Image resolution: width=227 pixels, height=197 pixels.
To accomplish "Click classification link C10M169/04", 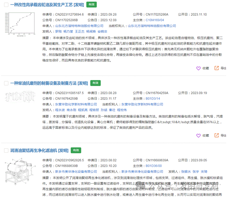I will pos(155,20).
